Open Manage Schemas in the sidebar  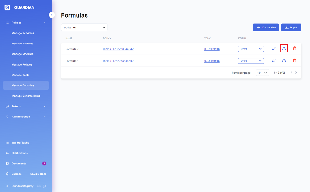pos(23,33)
